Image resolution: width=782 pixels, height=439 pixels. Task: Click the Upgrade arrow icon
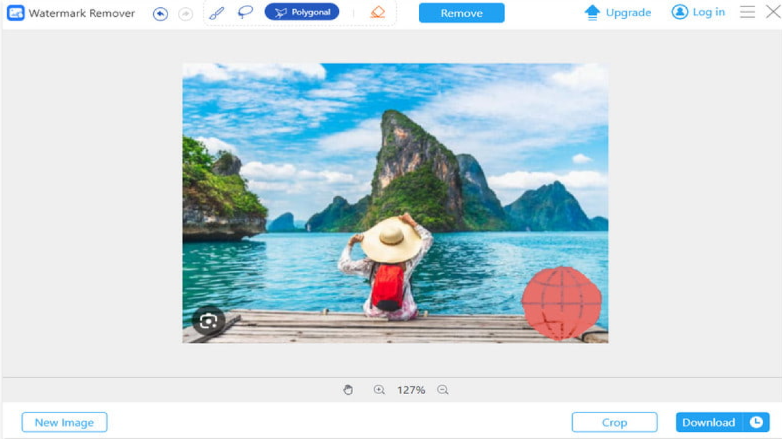click(x=592, y=12)
